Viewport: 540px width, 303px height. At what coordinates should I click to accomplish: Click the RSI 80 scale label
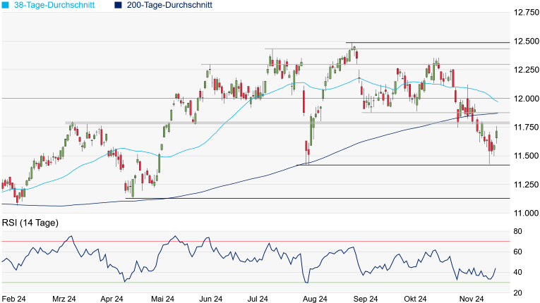517,231
